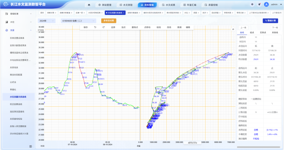Click the admin user avatar
Image resolution: width=284 pixels, height=150 pixels.
pyautogui.click(x=266, y=4)
